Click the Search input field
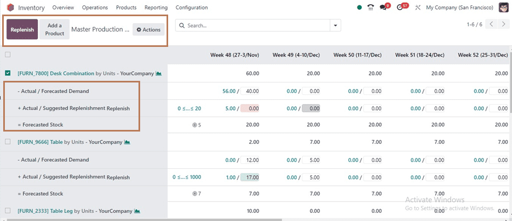Screen dimensions: 512x221 coord(253,25)
